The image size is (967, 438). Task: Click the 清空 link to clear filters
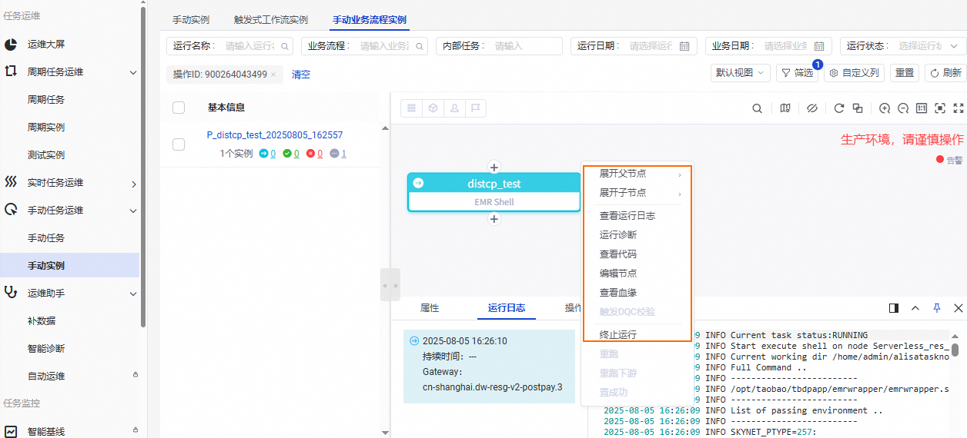point(301,75)
